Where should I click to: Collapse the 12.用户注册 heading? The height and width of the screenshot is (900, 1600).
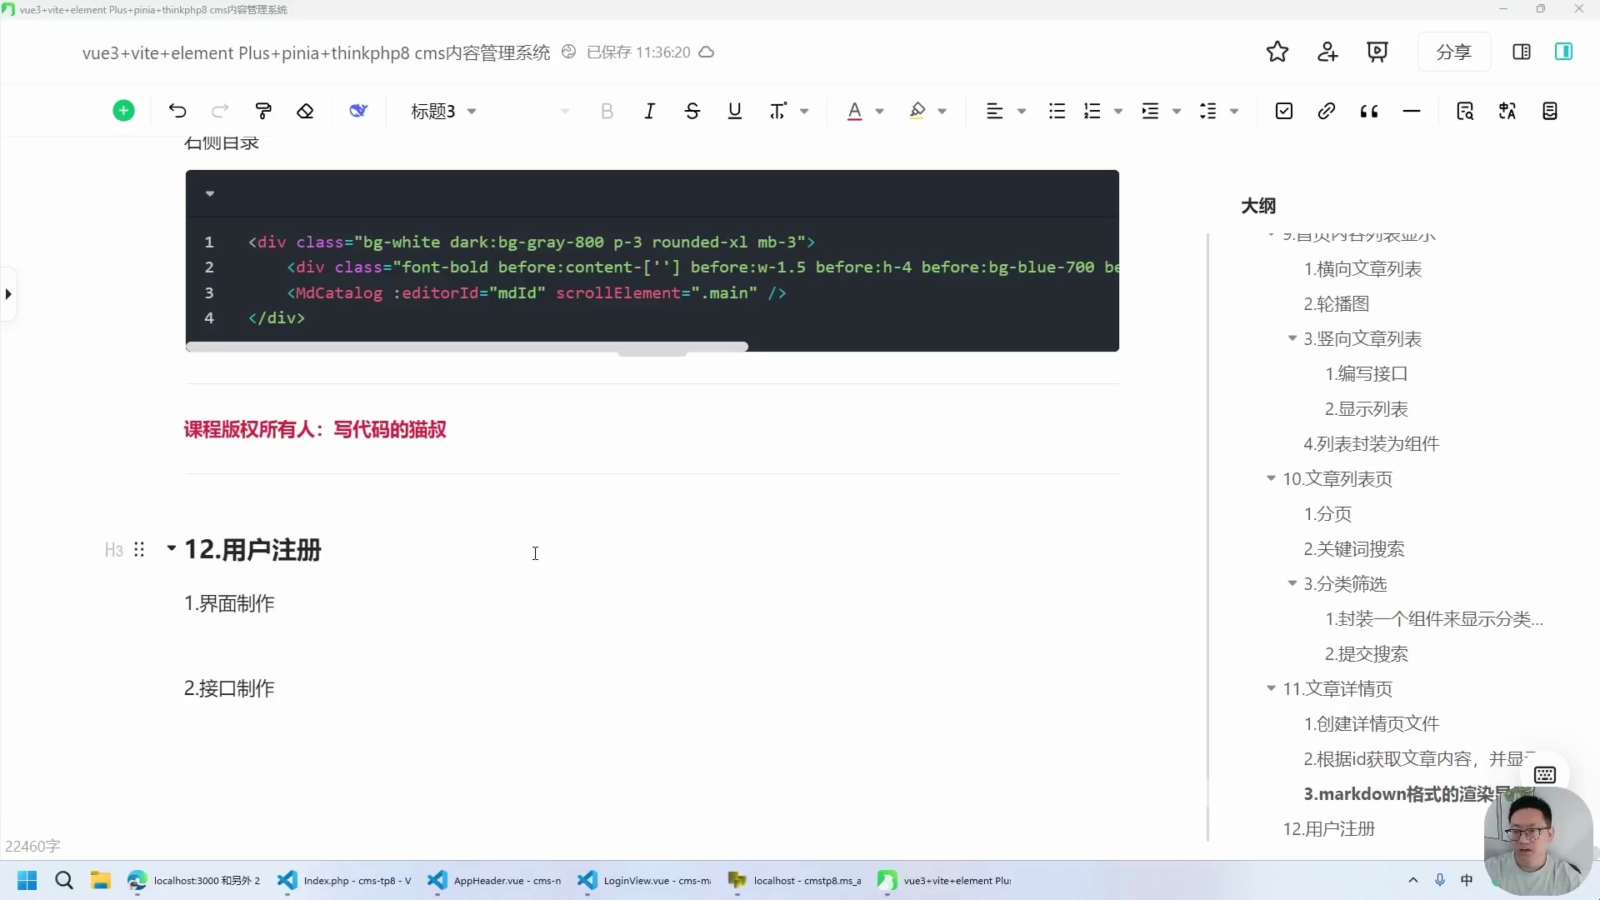tap(172, 548)
